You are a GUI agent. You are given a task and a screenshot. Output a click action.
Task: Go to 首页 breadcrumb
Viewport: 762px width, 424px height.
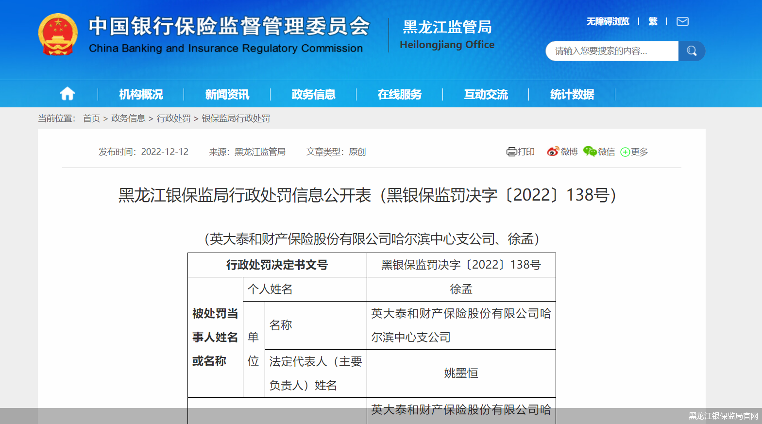(x=91, y=119)
